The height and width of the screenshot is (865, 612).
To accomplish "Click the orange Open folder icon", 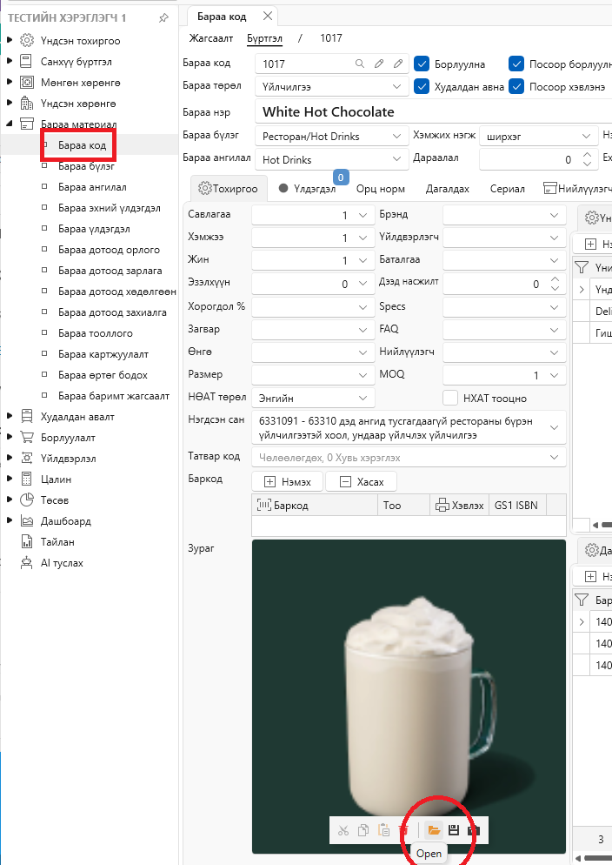I will pos(434,830).
